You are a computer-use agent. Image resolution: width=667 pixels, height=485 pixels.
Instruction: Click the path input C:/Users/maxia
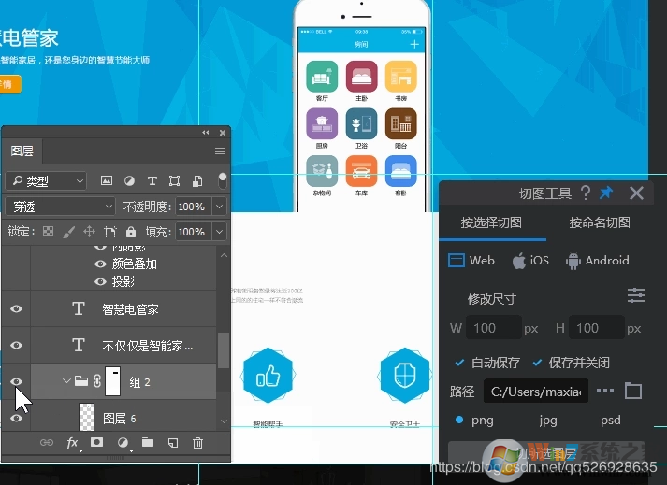pyautogui.click(x=536, y=391)
